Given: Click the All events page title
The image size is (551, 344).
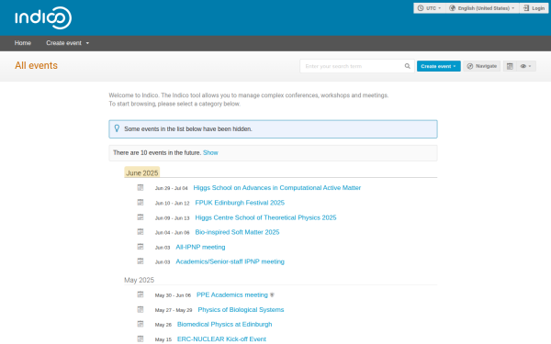Looking at the screenshot, I should [36, 66].
